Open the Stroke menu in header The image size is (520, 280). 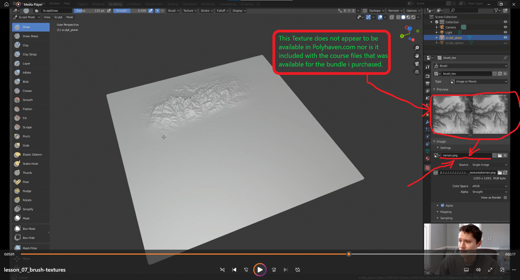(x=207, y=11)
